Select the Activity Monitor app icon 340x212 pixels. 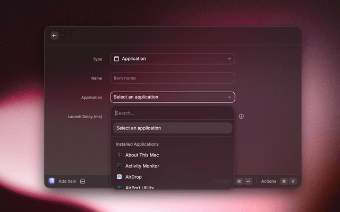[119, 166]
